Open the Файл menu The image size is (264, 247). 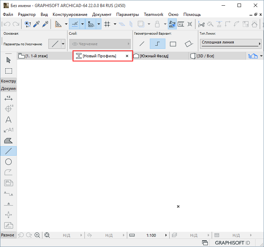click(x=8, y=15)
